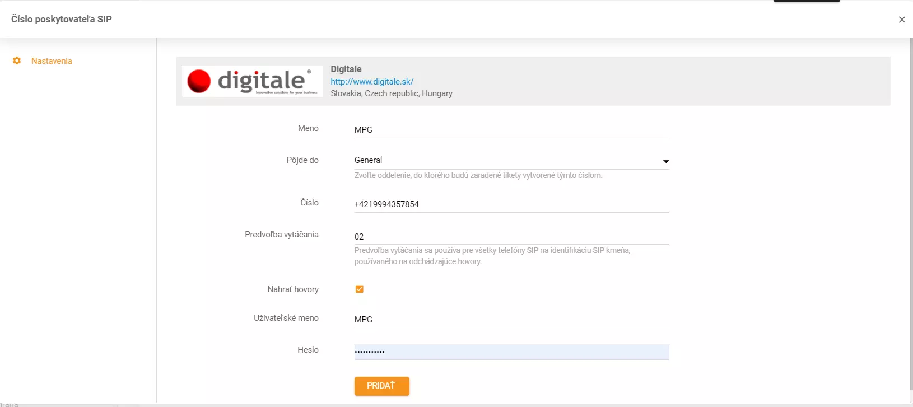Screen dimensions: 913x407
Task: Click the gear icon beside Nastavenia
Action: click(x=17, y=60)
